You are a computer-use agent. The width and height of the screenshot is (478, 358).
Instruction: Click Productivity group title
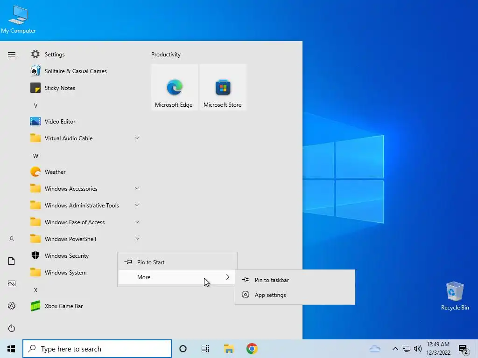point(166,55)
